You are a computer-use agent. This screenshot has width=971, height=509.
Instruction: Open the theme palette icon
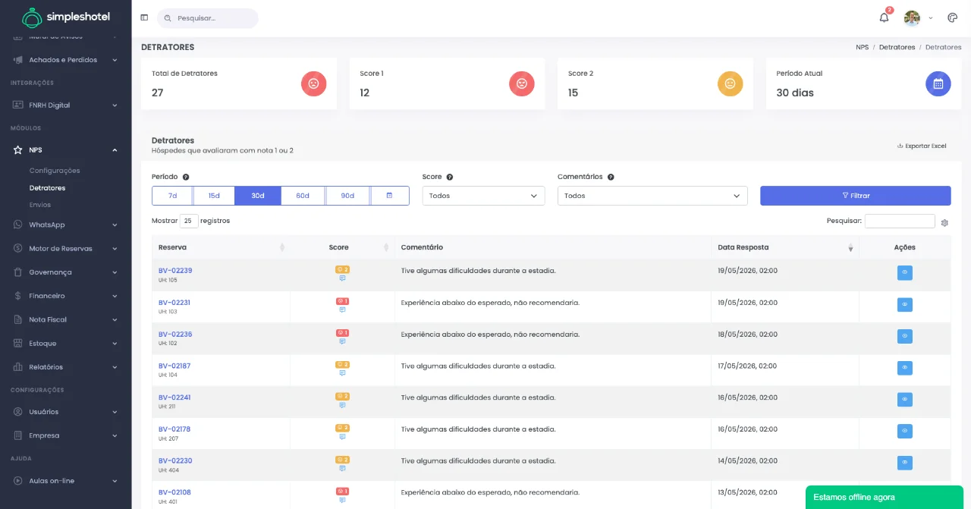coord(953,17)
